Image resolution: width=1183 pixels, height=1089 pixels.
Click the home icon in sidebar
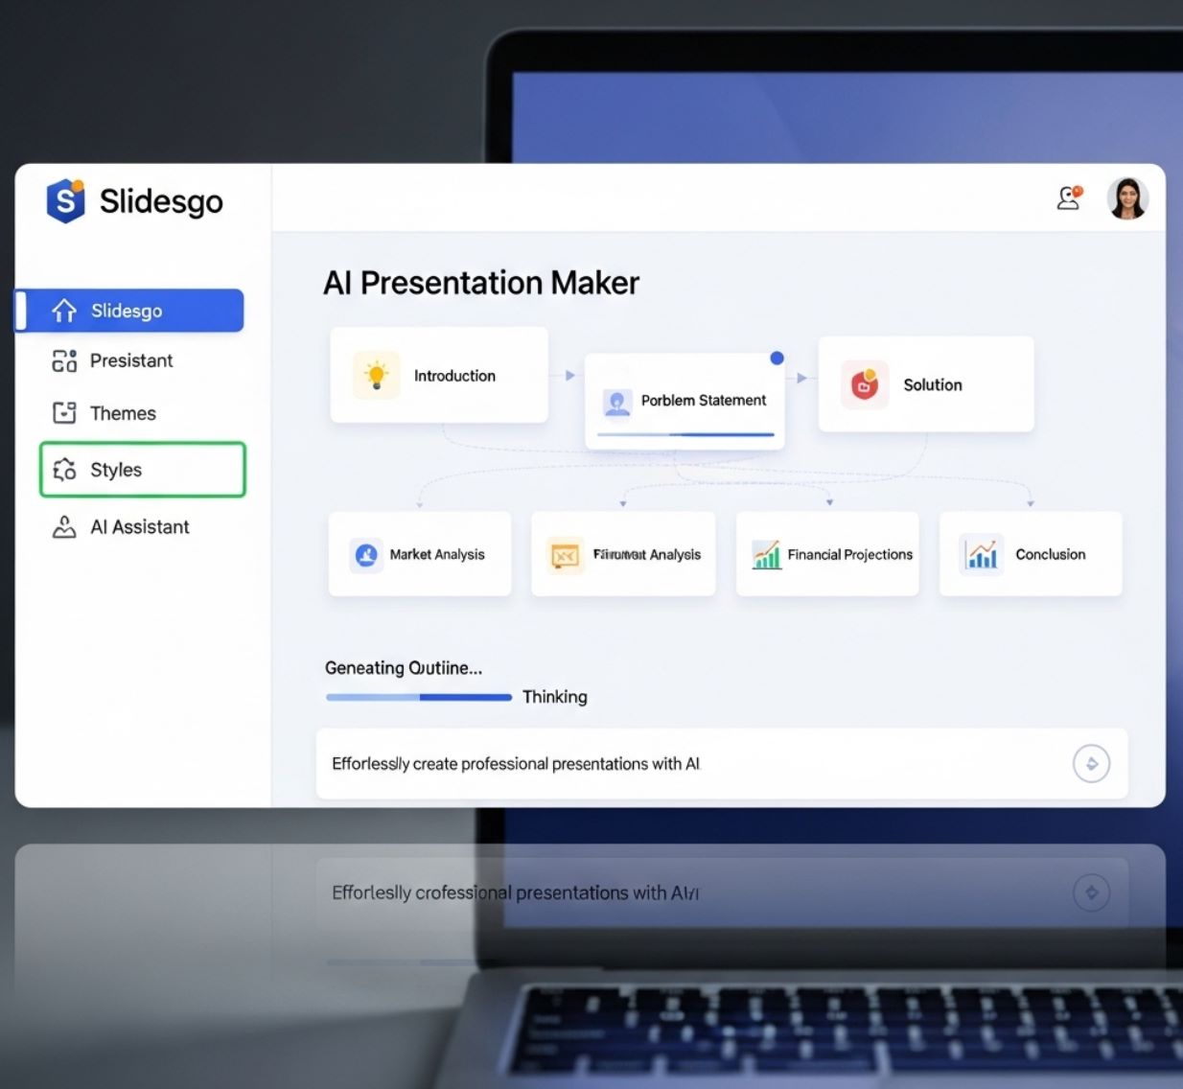tap(64, 311)
